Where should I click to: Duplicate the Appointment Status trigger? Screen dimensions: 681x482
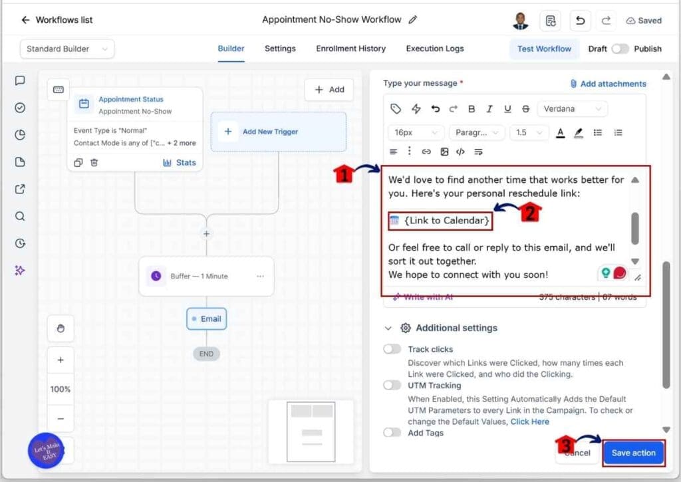pyautogui.click(x=78, y=162)
